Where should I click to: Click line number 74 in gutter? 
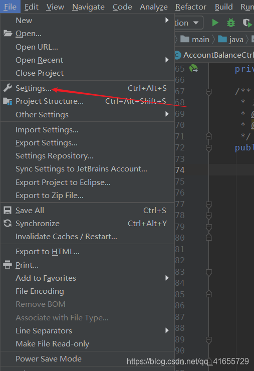click(x=180, y=170)
